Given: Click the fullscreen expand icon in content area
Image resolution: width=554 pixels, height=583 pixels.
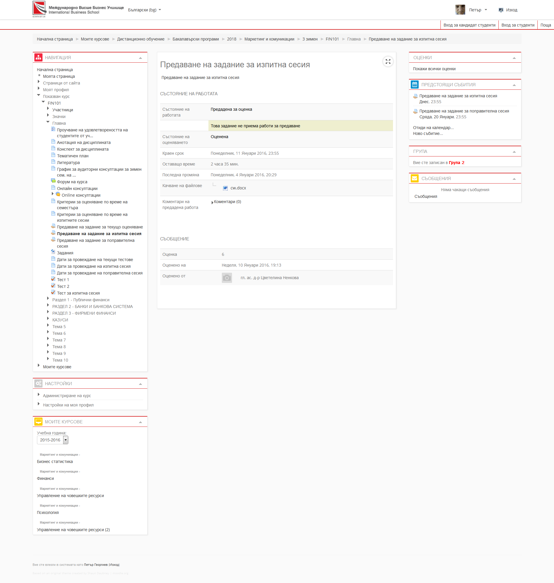Looking at the screenshot, I should (388, 61).
